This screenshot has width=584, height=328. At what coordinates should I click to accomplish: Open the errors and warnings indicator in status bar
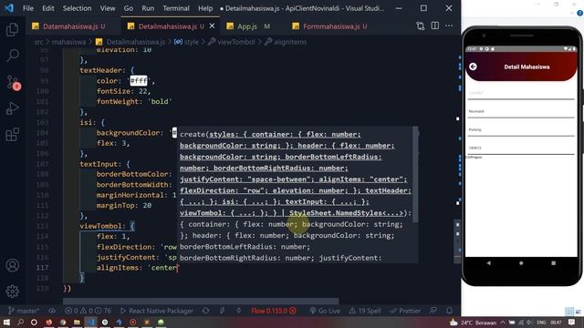tap(88, 311)
